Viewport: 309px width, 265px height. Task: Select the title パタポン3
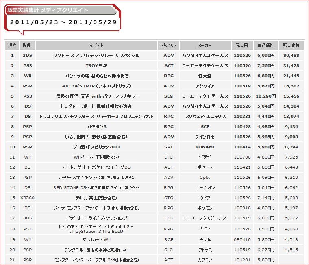(97, 126)
